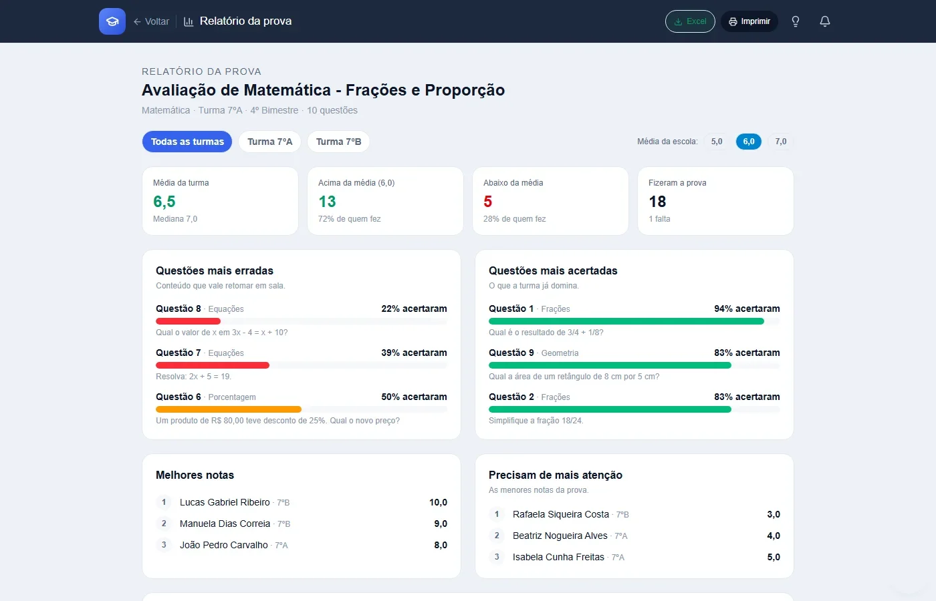Image resolution: width=936 pixels, height=601 pixels.
Task: Open the notifications bell
Action: [x=825, y=21]
